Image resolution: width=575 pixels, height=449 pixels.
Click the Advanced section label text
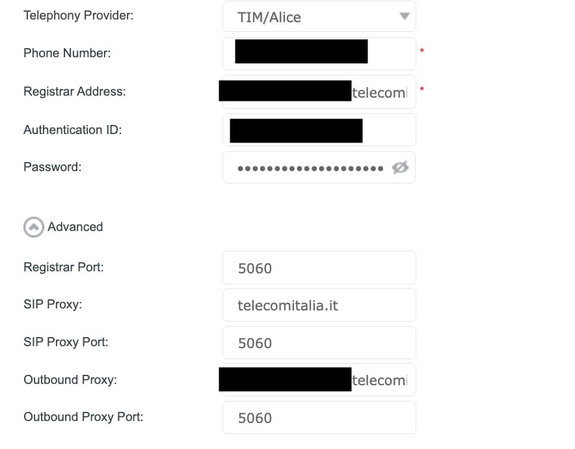pos(75,227)
